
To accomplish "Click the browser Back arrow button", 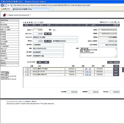I will click(x=2, y=5).
